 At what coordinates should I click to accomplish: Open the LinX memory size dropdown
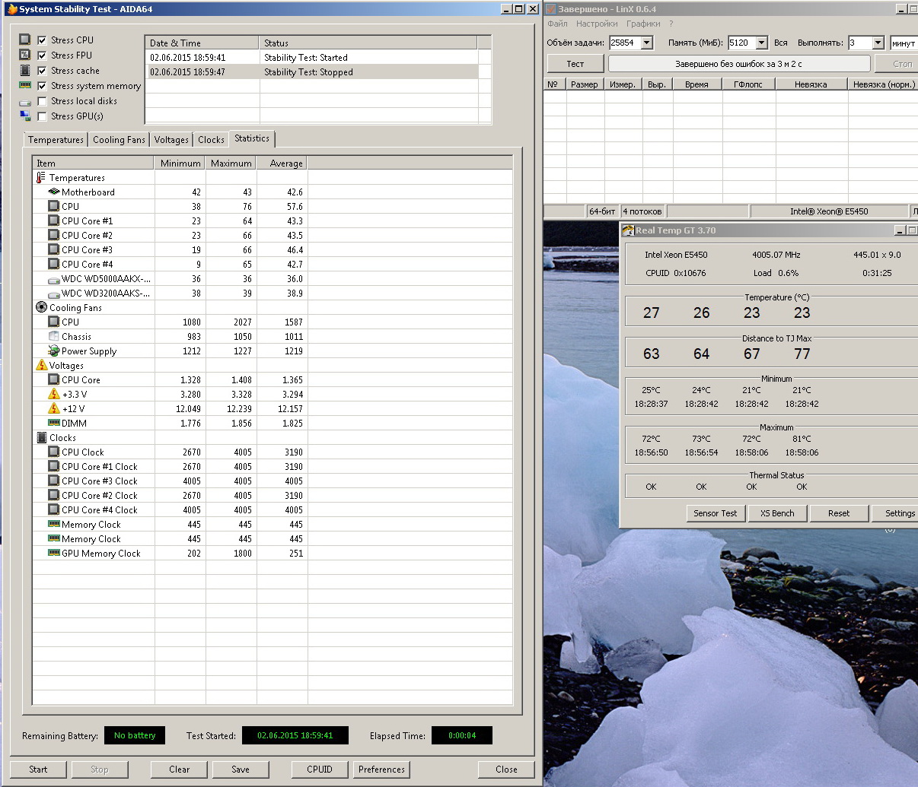[x=762, y=43]
